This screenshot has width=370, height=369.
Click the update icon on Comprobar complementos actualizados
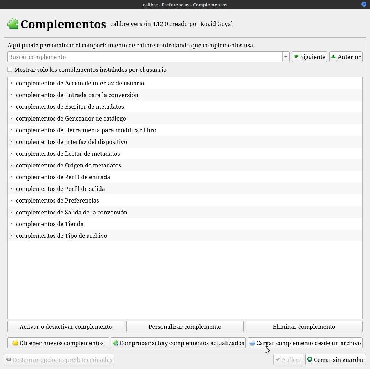115,343
